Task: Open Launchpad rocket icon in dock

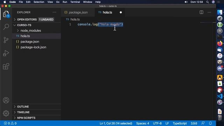Action: point(220,19)
